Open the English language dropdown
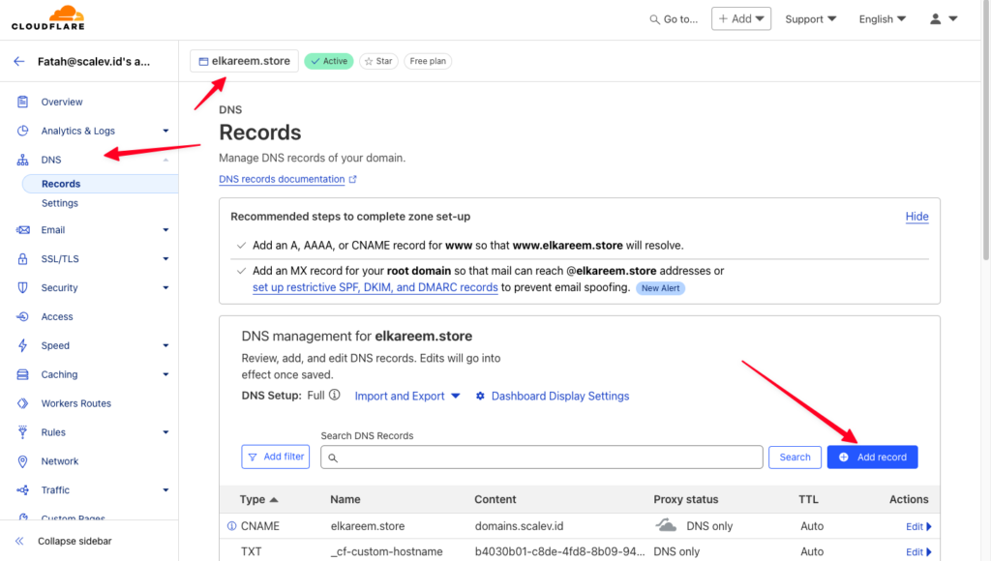Screen dimensions: 991x561 click(883, 19)
